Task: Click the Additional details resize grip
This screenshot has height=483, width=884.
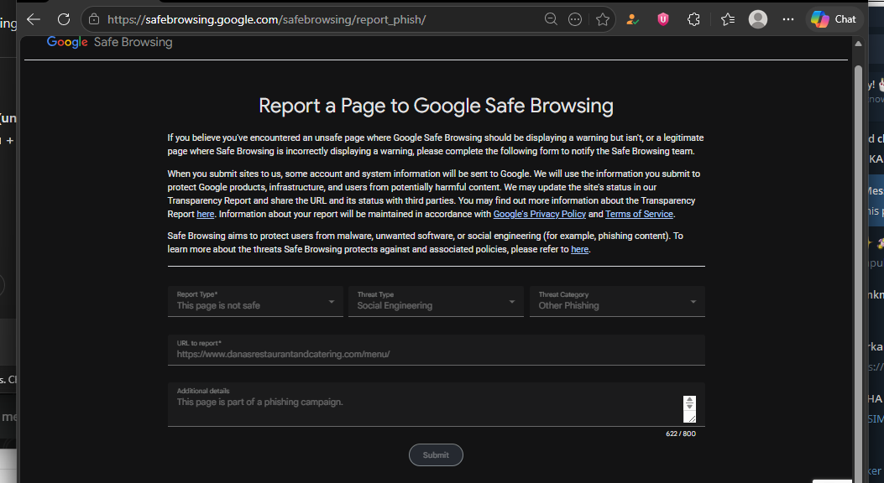Action: coord(690,417)
